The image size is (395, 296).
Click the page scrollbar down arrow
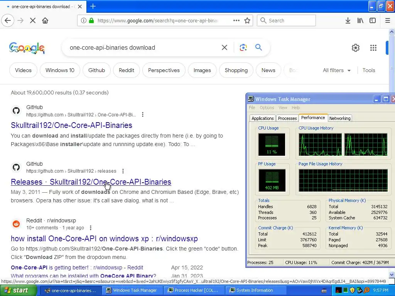pyautogui.click(x=392, y=274)
